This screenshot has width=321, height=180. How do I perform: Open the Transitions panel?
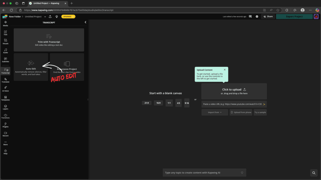tap(5, 116)
